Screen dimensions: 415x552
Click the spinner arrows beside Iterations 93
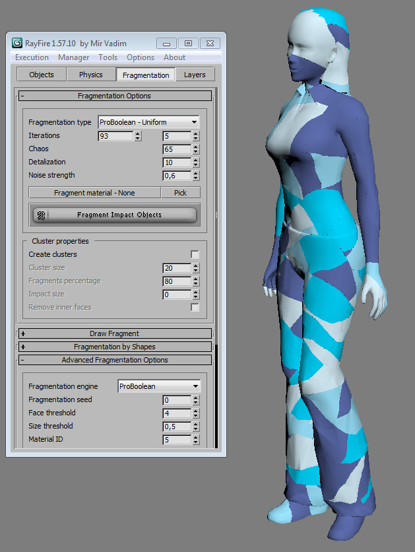click(138, 136)
